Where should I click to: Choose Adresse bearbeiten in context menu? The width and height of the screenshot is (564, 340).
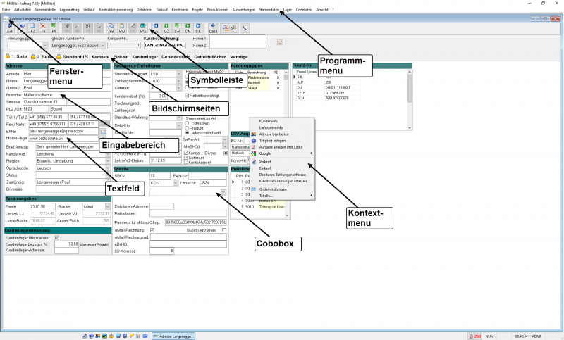click(274, 134)
